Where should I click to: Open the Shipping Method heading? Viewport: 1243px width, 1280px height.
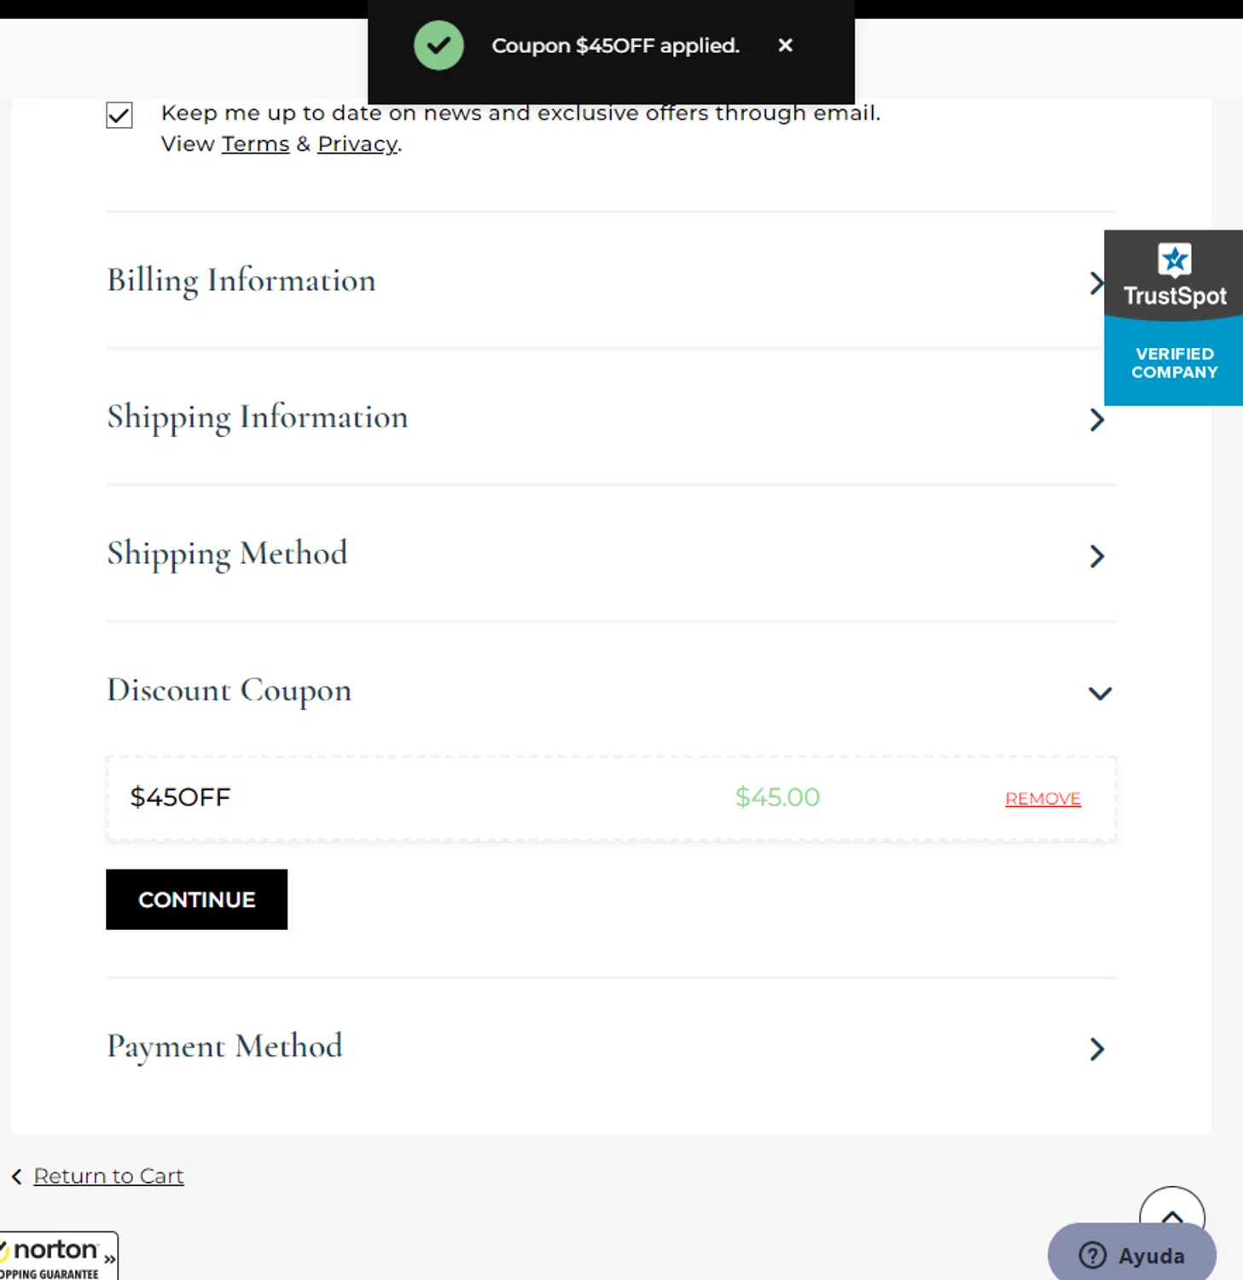pyautogui.click(x=227, y=554)
